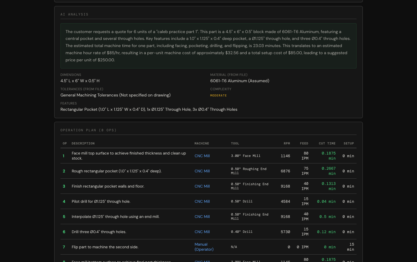Screen dimensions: 417x262
Task: Click the AI ANALYSIS section heading
Action: tap(74, 14)
